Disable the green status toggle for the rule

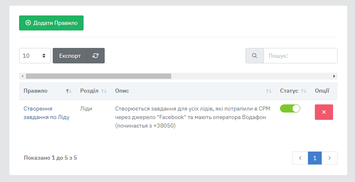click(x=290, y=108)
